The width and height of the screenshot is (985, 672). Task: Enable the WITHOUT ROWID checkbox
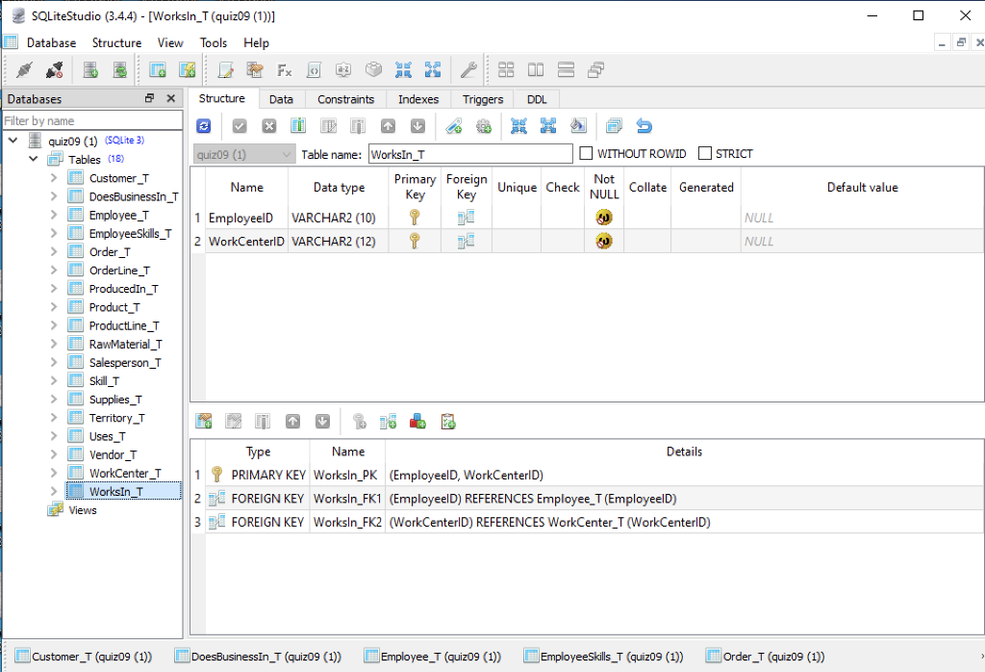(x=586, y=153)
